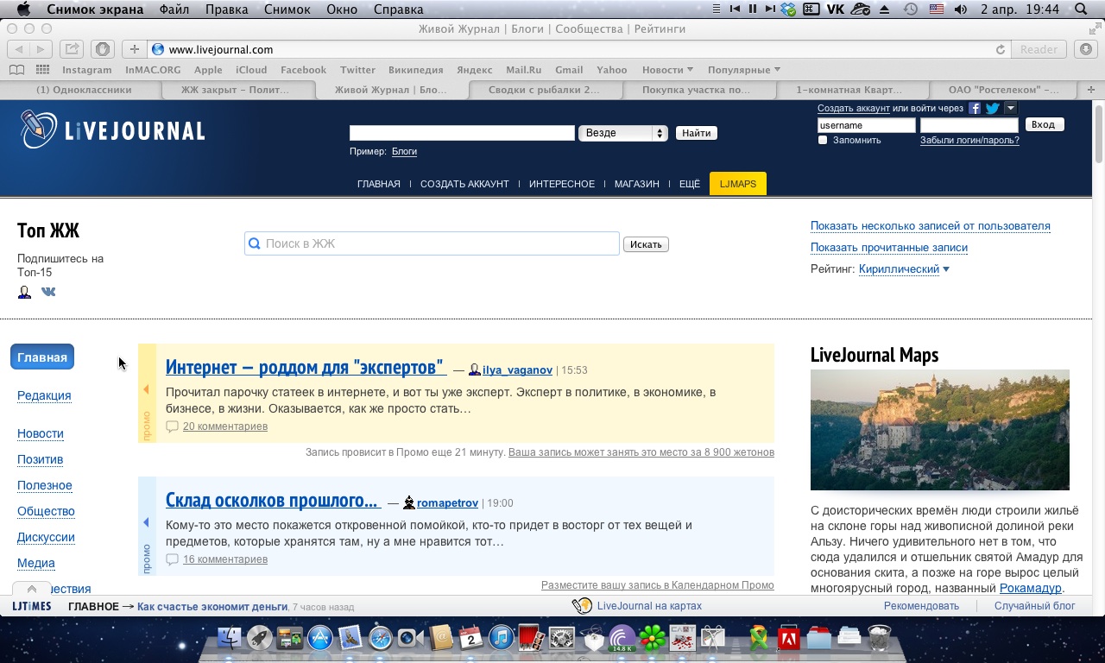
Task: Open the Редакция sidebar category
Action: (x=44, y=395)
